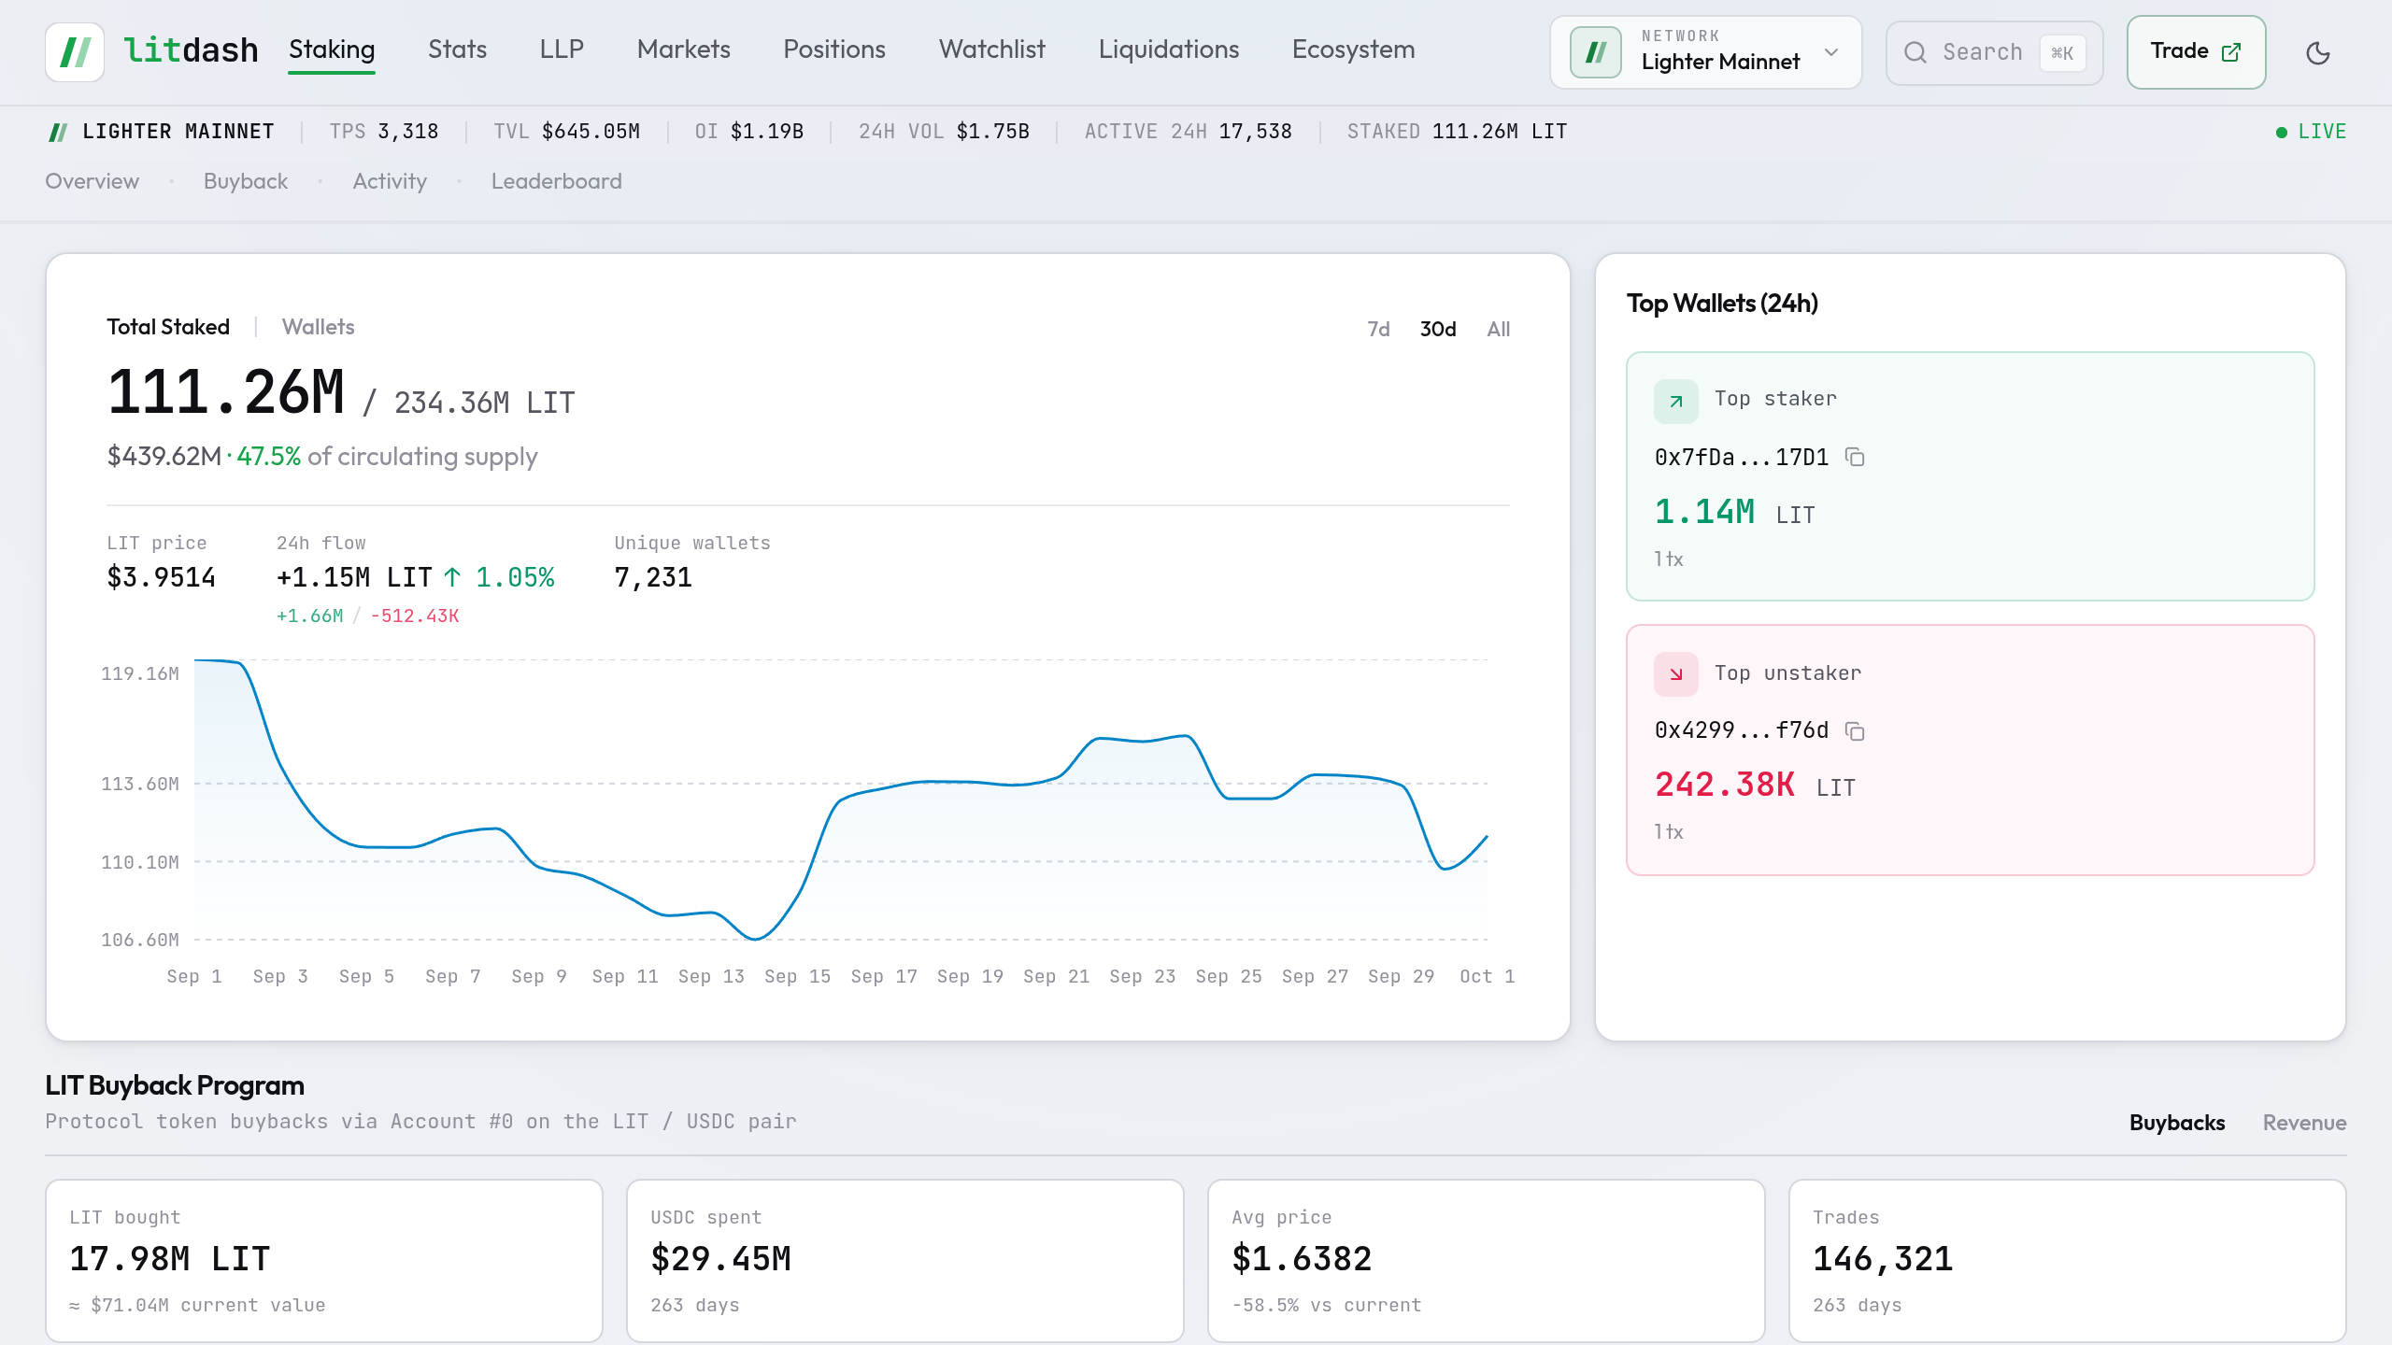2392x1345 pixels.
Task: Open the Positions page
Action: [x=834, y=50]
